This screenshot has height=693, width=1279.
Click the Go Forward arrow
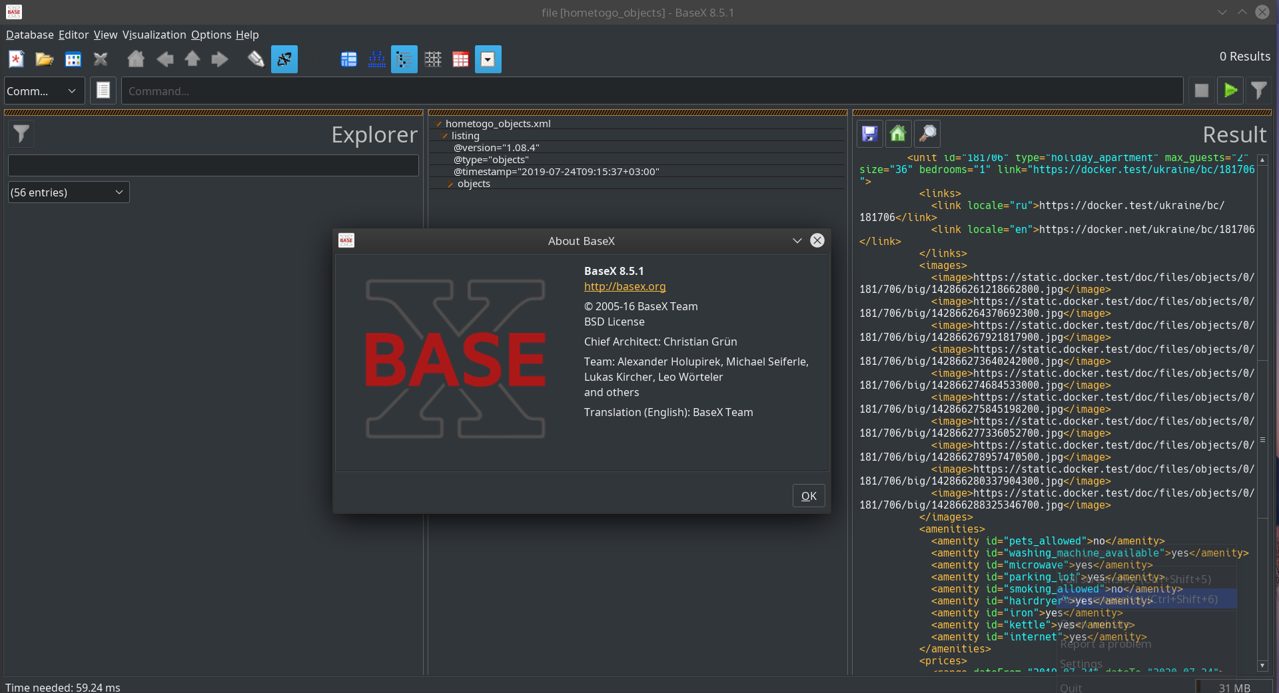(220, 59)
